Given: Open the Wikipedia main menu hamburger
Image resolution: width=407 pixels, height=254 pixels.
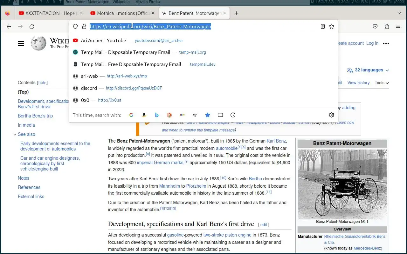Looking at the screenshot, I should (21, 43).
